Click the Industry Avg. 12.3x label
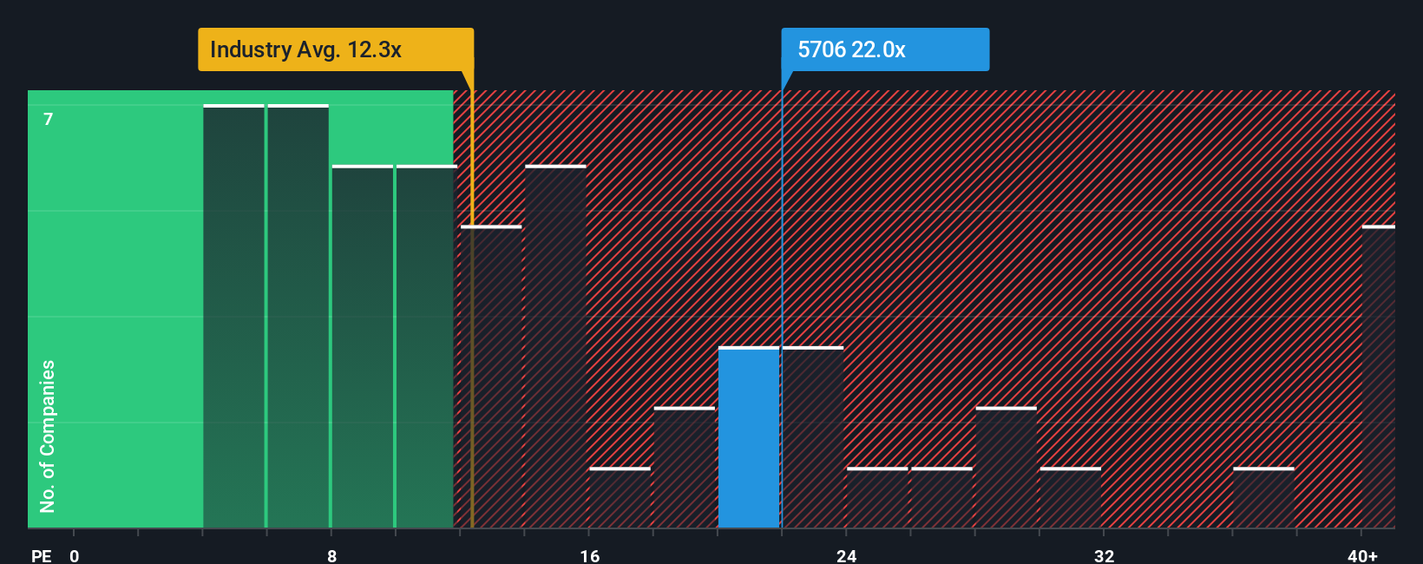The image size is (1423, 564). pyautogui.click(x=336, y=49)
